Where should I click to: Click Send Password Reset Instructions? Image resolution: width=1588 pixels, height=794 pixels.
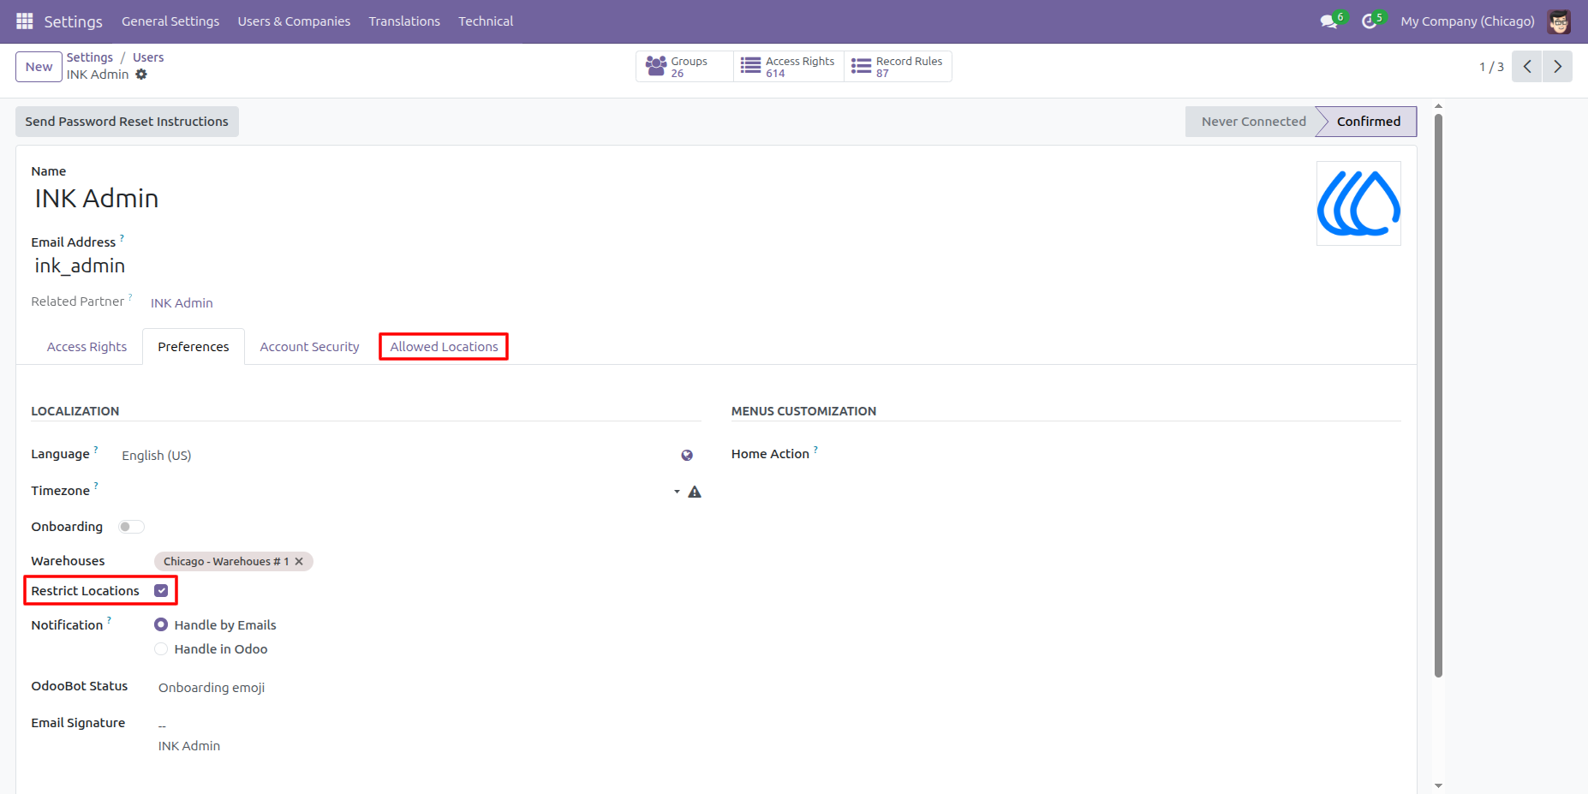[127, 122]
